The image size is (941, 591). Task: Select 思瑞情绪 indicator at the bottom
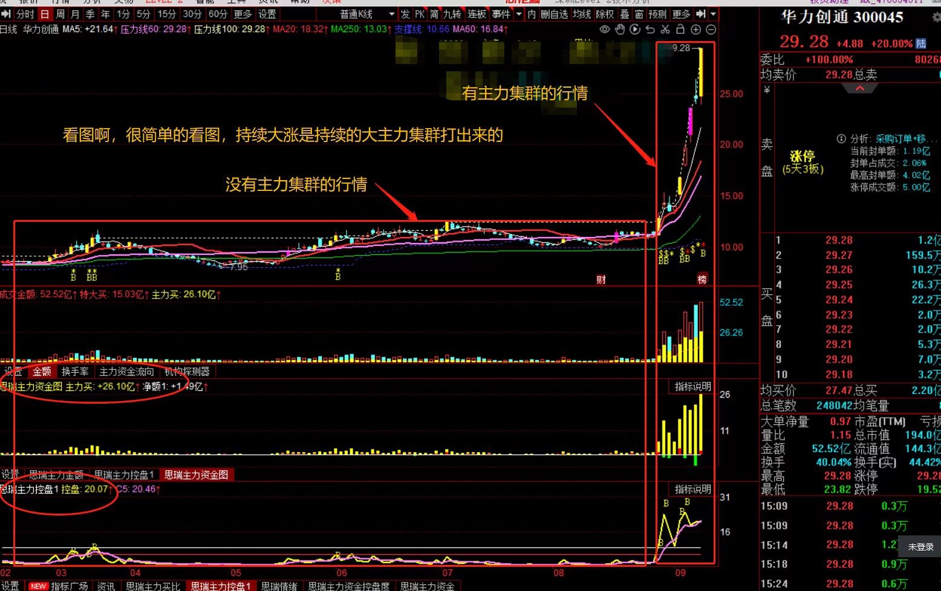click(x=280, y=586)
